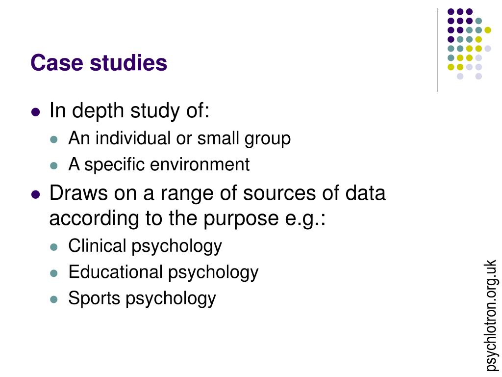The height and width of the screenshot is (377, 502).
Task: Click the Case studies slide title
Action: click(x=99, y=62)
